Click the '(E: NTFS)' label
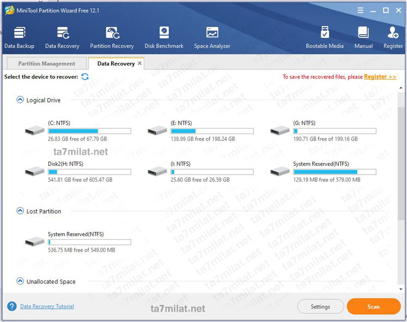 (181, 123)
